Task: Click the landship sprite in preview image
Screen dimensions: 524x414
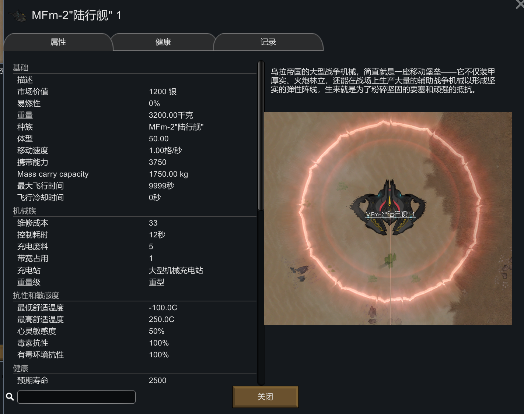Action: click(388, 208)
